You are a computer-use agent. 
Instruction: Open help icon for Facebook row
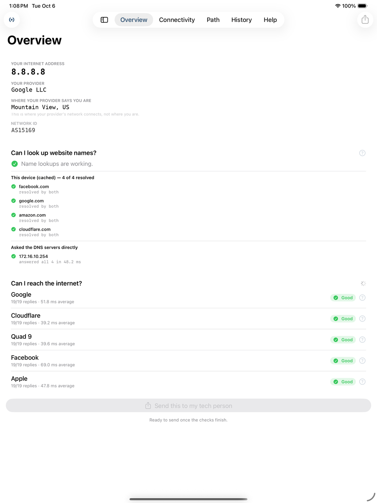click(x=362, y=361)
